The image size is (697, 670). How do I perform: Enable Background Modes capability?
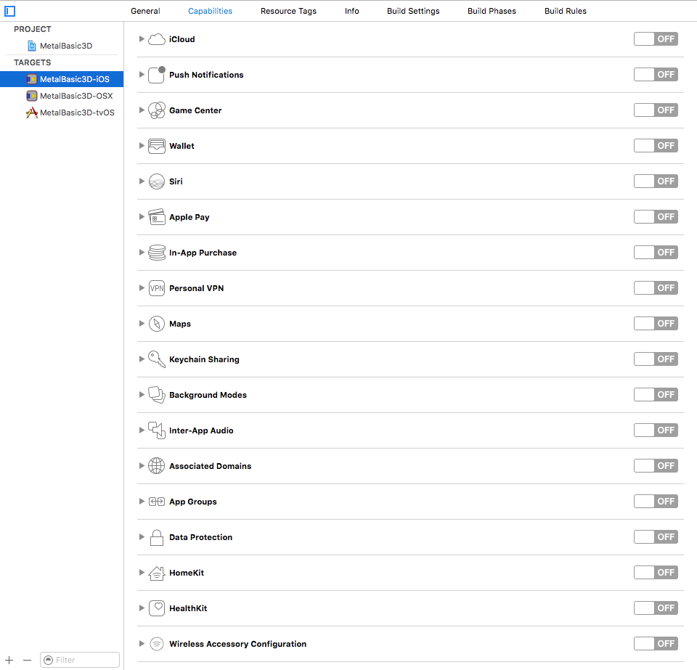[x=656, y=394]
